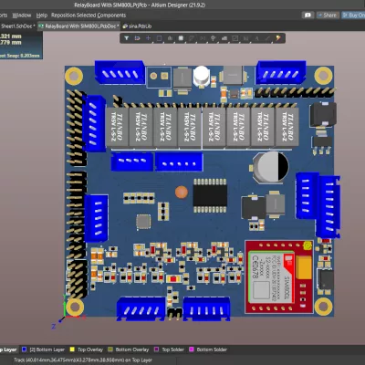Image resolution: width=365 pixels, height=365 pixels.
Task: Select the Place Dimension tool icon
Action: pos(245,38)
